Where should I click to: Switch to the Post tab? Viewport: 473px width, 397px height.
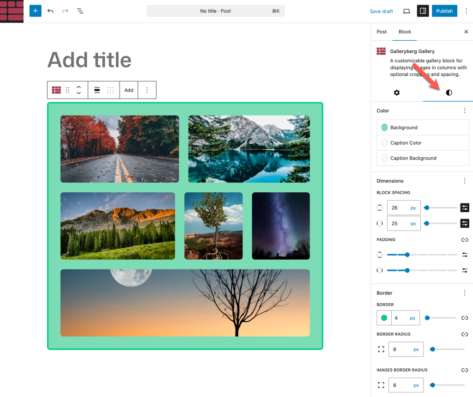[x=382, y=32]
